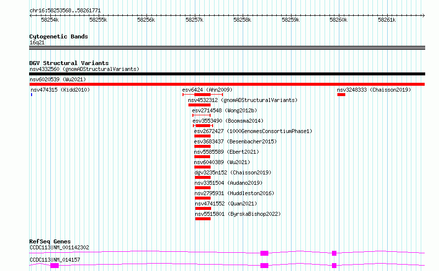
Task: Click the 58261k ruler tick label
Action: (387, 20)
